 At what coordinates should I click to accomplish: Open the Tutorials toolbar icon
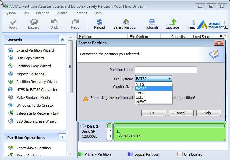point(152,22)
